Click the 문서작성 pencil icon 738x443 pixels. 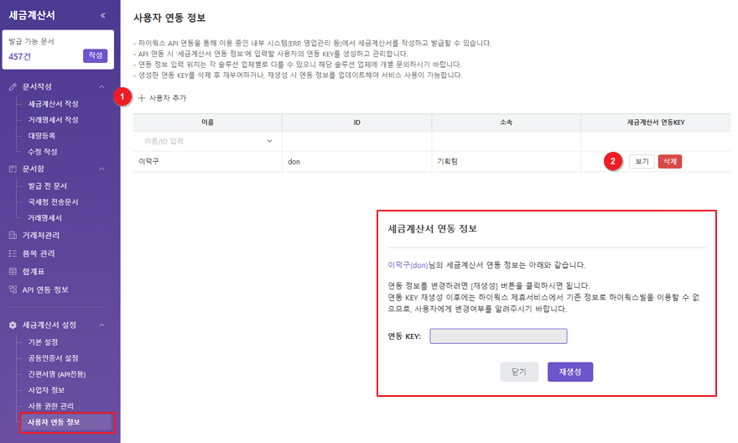tap(13, 86)
